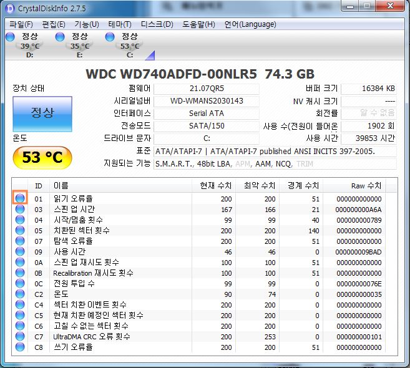Click the Serial ATA interface field
Screen dimensions: 410x368
pyautogui.click(x=207, y=114)
